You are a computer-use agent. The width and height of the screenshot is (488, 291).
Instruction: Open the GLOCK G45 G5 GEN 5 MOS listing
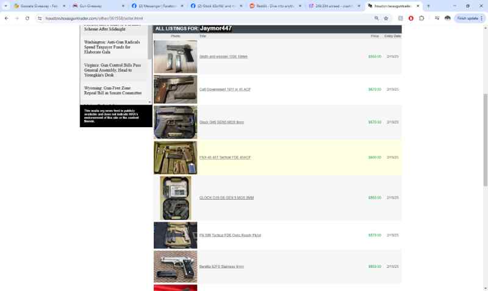[x=226, y=198]
